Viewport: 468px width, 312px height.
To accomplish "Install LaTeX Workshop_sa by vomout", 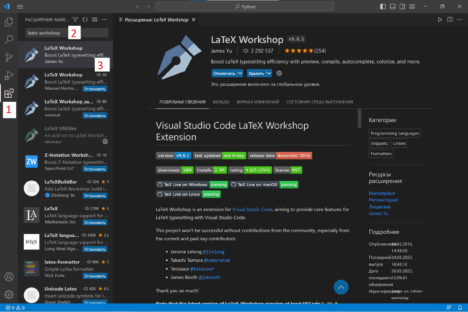I will point(95,115).
